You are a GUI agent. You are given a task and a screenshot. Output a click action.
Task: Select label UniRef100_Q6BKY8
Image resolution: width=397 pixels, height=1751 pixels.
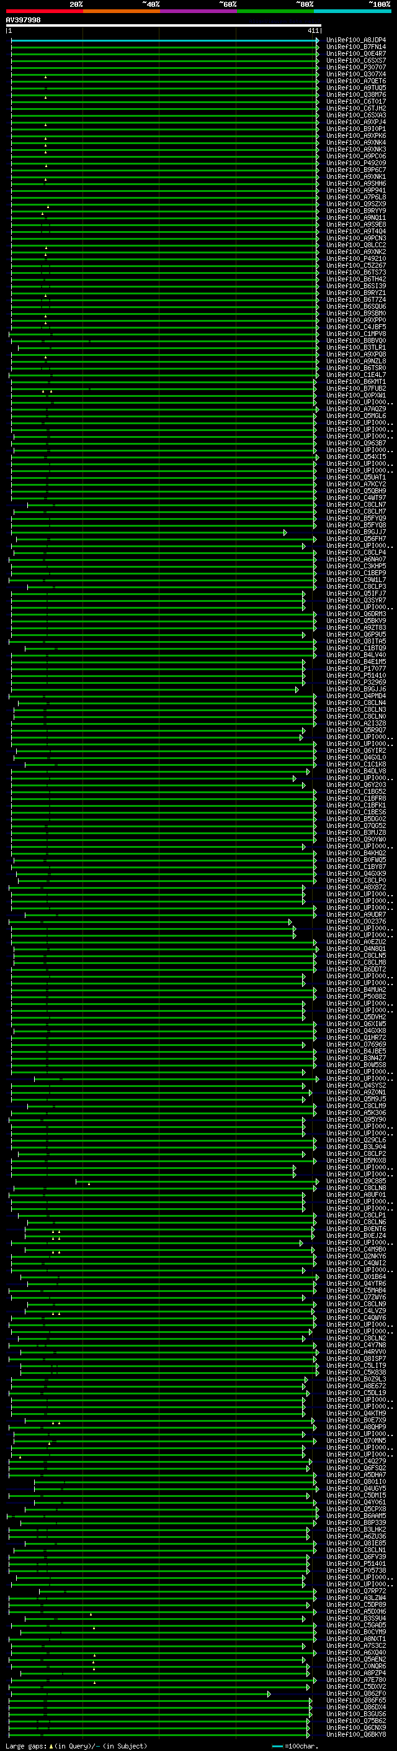click(x=356, y=1734)
